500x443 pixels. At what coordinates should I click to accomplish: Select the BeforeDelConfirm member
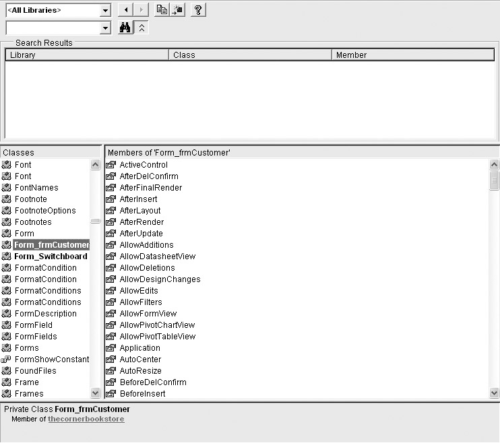pyautogui.click(x=152, y=382)
